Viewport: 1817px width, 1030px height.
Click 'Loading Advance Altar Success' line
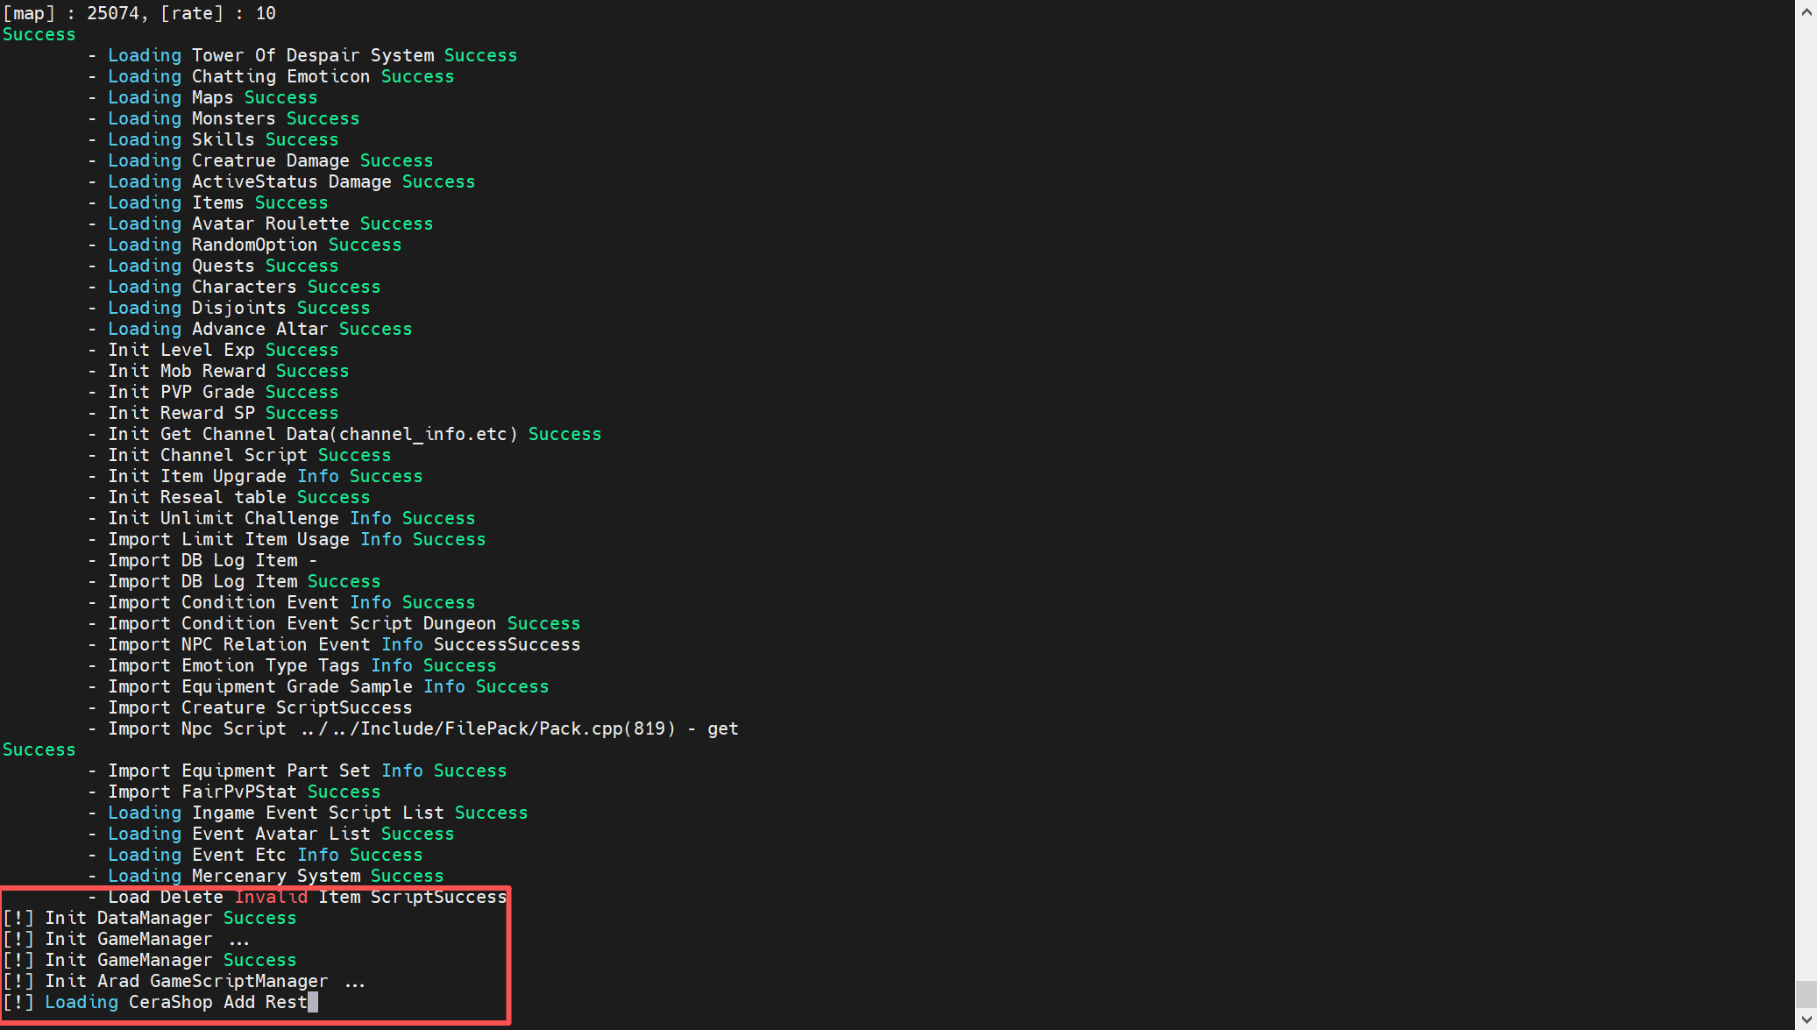coord(250,329)
